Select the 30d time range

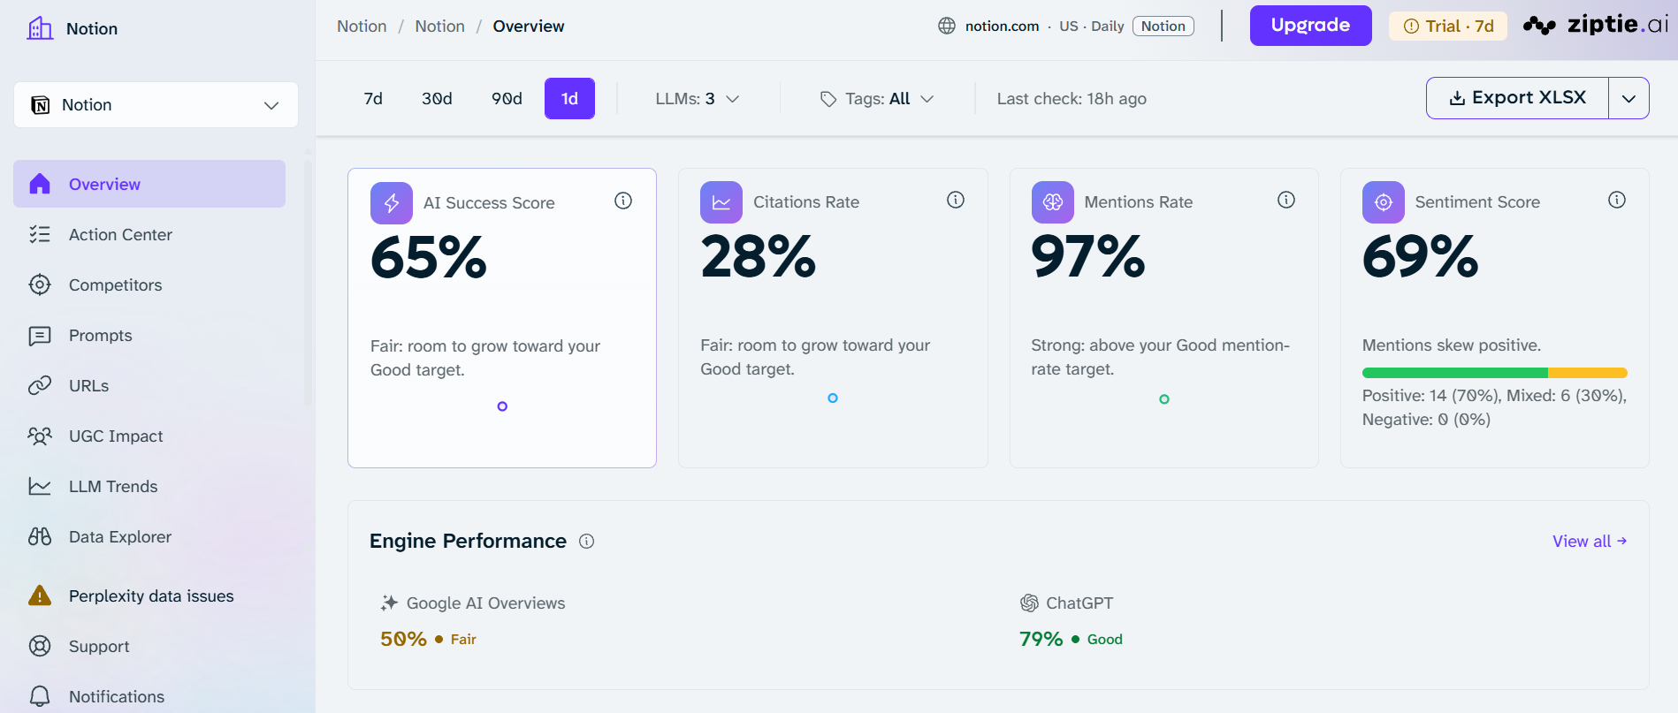pos(437,98)
